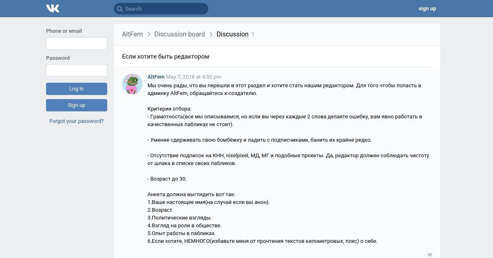Focus the Password field
The image size is (493, 258).
click(x=76, y=70)
